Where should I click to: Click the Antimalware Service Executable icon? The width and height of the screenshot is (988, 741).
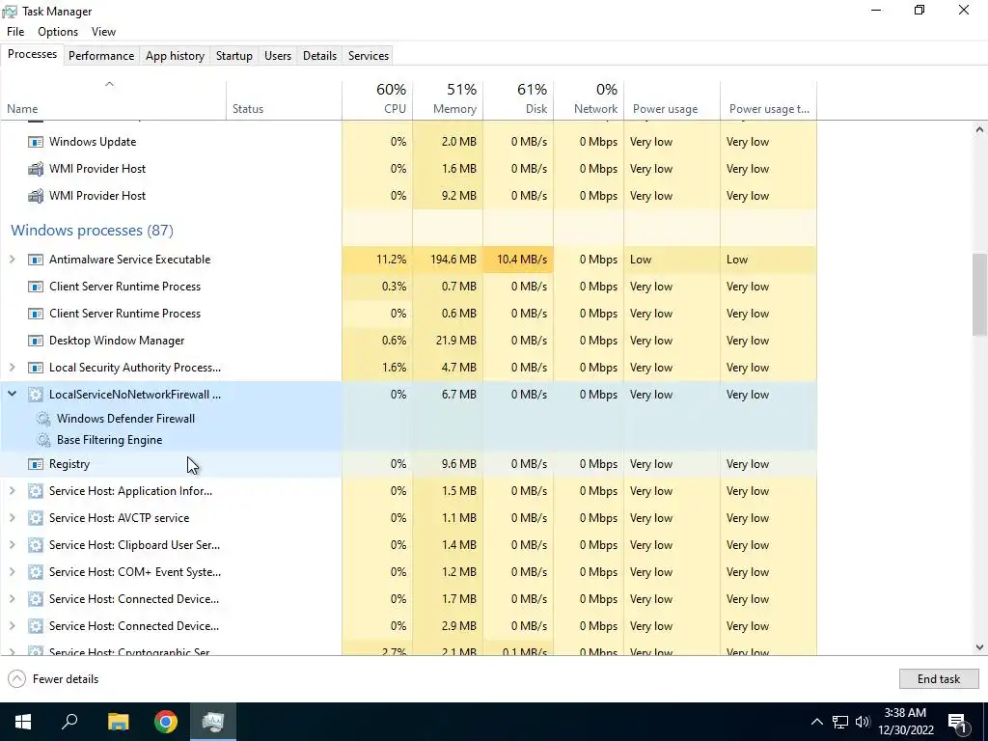pos(36,260)
